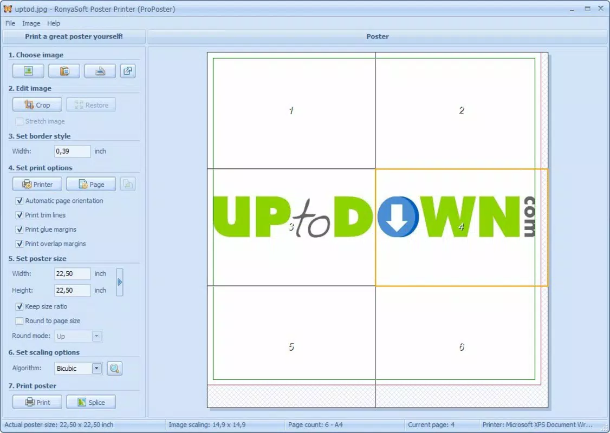This screenshot has width=610, height=433.
Task: Open the Algorithm Bicubic dropdown
Action: [97, 368]
